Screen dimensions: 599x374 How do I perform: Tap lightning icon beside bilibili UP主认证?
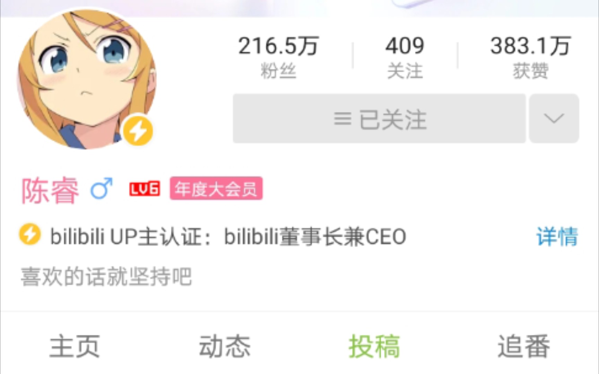click(x=30, y=234)
